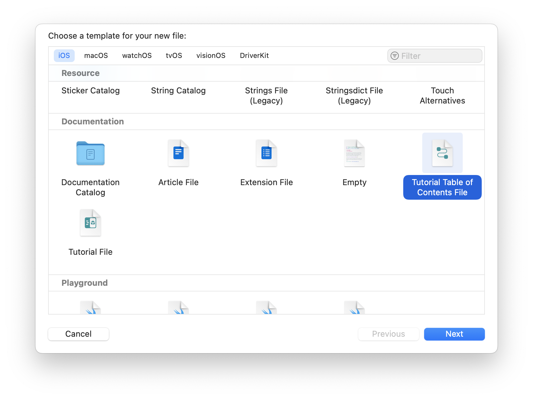The height and width of the screenshot is (400, 533).
Task: Switch to the visionOS tab
Action: [211, 56]
